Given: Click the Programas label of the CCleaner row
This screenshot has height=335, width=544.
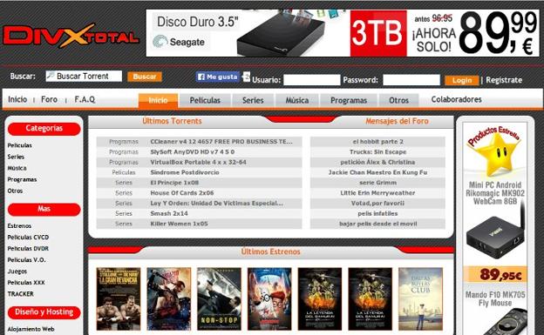Looking at the screenshot, I should click(124, 141).
